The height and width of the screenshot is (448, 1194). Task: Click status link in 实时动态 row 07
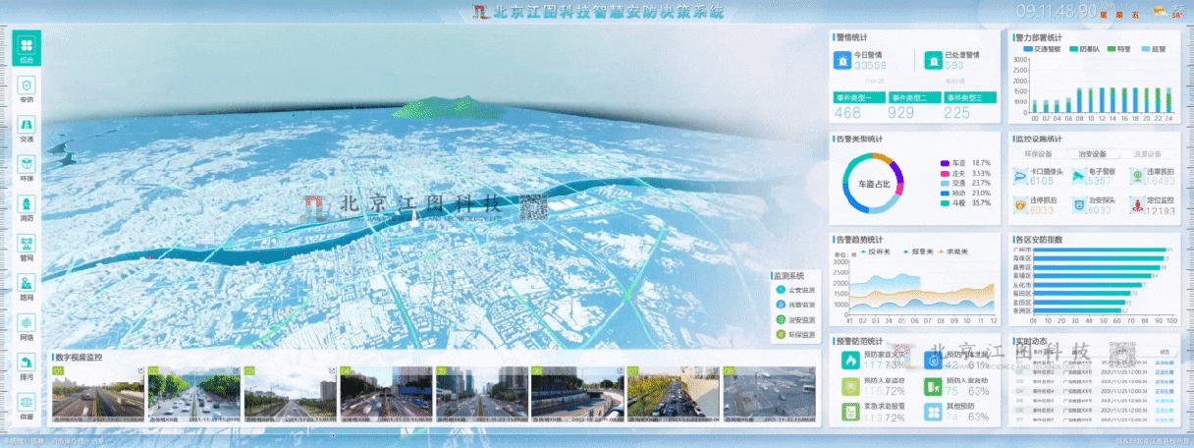pyautogui.click(x=1167, y=419)
